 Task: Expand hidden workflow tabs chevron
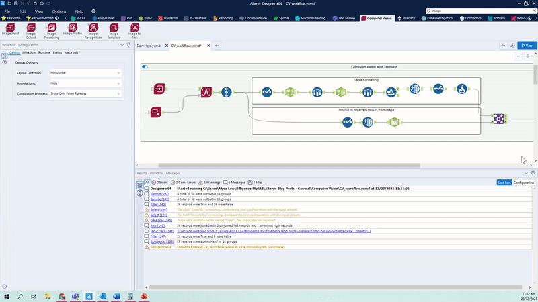pos(503,45)
